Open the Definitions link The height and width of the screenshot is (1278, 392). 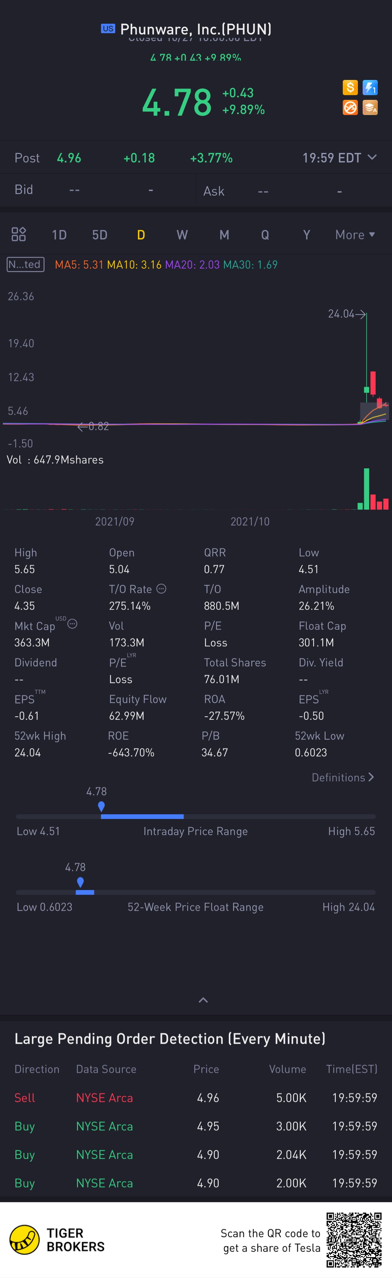click(x=343, y=777)
